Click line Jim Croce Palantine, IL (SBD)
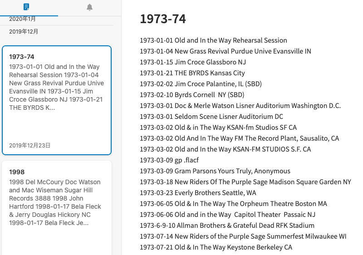The height and width of the screenshot is (255, 363). [x=201, y=84]
